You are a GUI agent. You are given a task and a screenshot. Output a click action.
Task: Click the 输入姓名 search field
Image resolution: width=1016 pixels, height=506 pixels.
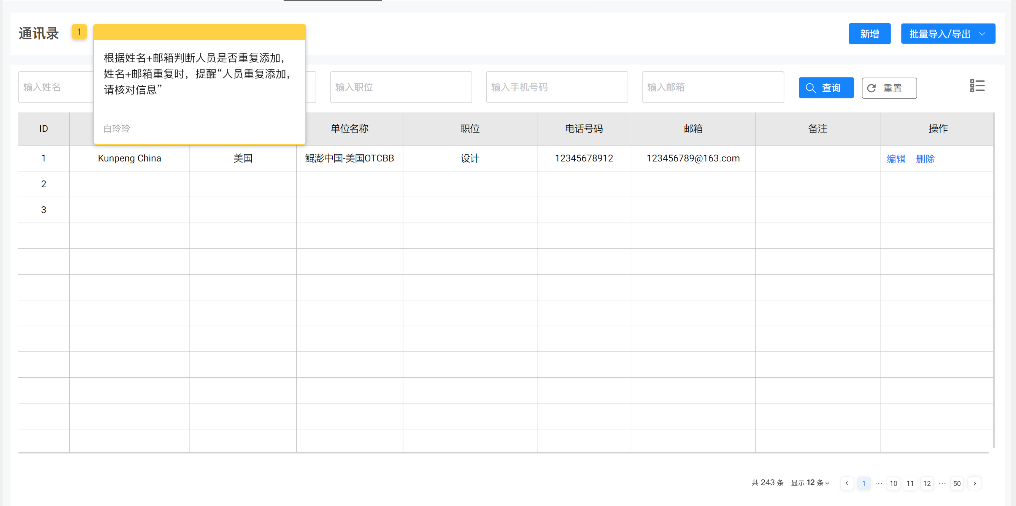point(55,87)
